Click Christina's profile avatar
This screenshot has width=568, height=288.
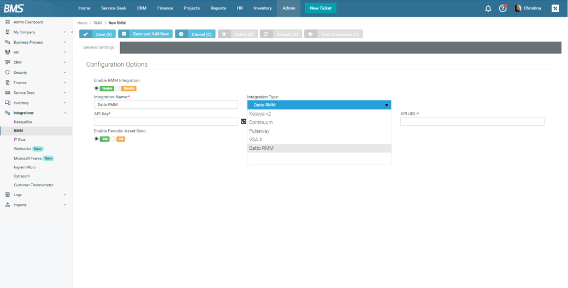point(518,8)
